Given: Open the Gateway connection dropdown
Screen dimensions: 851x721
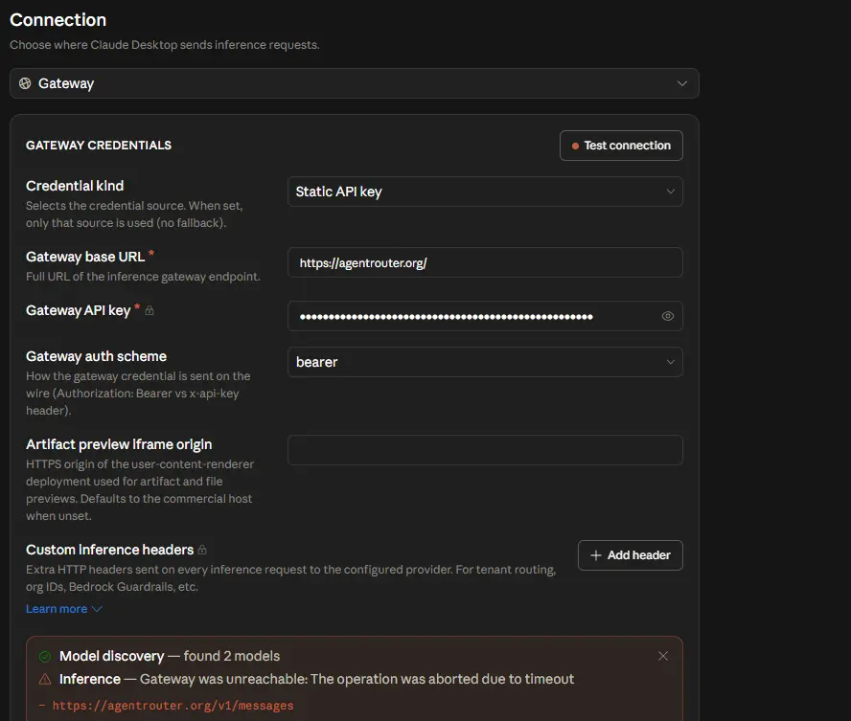Looking at the screenshot, I should click(354, 83).
